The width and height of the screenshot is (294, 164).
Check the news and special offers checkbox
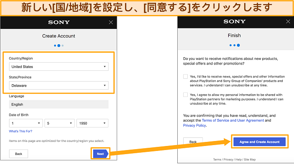click(x=185, y=77)
